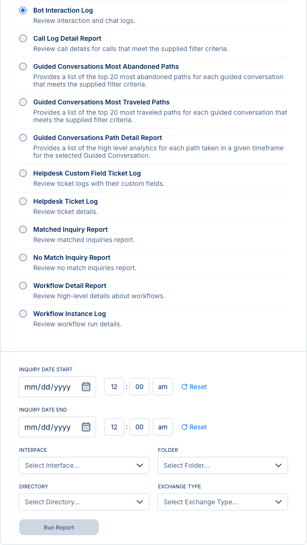
Task: Open calendar picker for Inquiry Date End
Action: pos(86,427)
